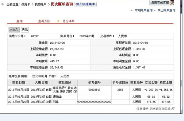Open the 启用在线客服 online service button
Screen dimensions: 184x121
pos(162,2)
